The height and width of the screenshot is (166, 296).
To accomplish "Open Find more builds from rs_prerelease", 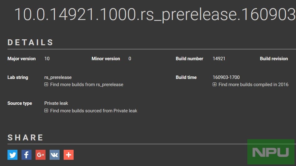I will click(x=86, y=85).
